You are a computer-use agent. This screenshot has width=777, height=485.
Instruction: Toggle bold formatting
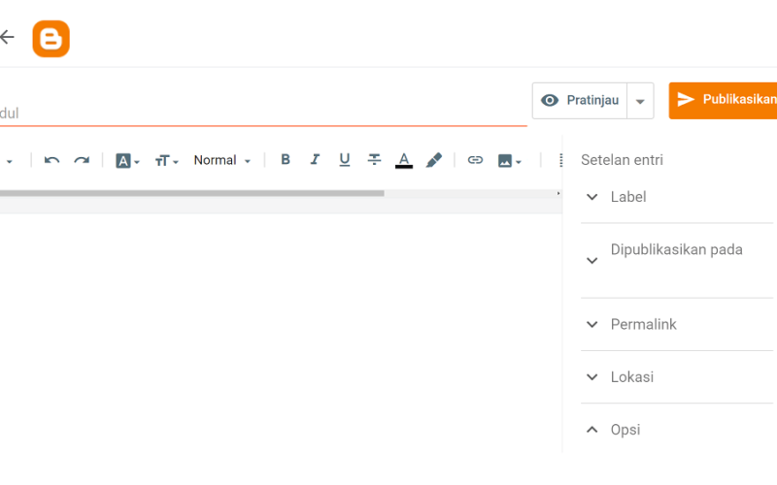(286, 159)
